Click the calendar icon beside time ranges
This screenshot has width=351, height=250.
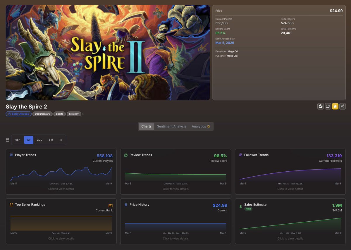click(x=8, y=140)
